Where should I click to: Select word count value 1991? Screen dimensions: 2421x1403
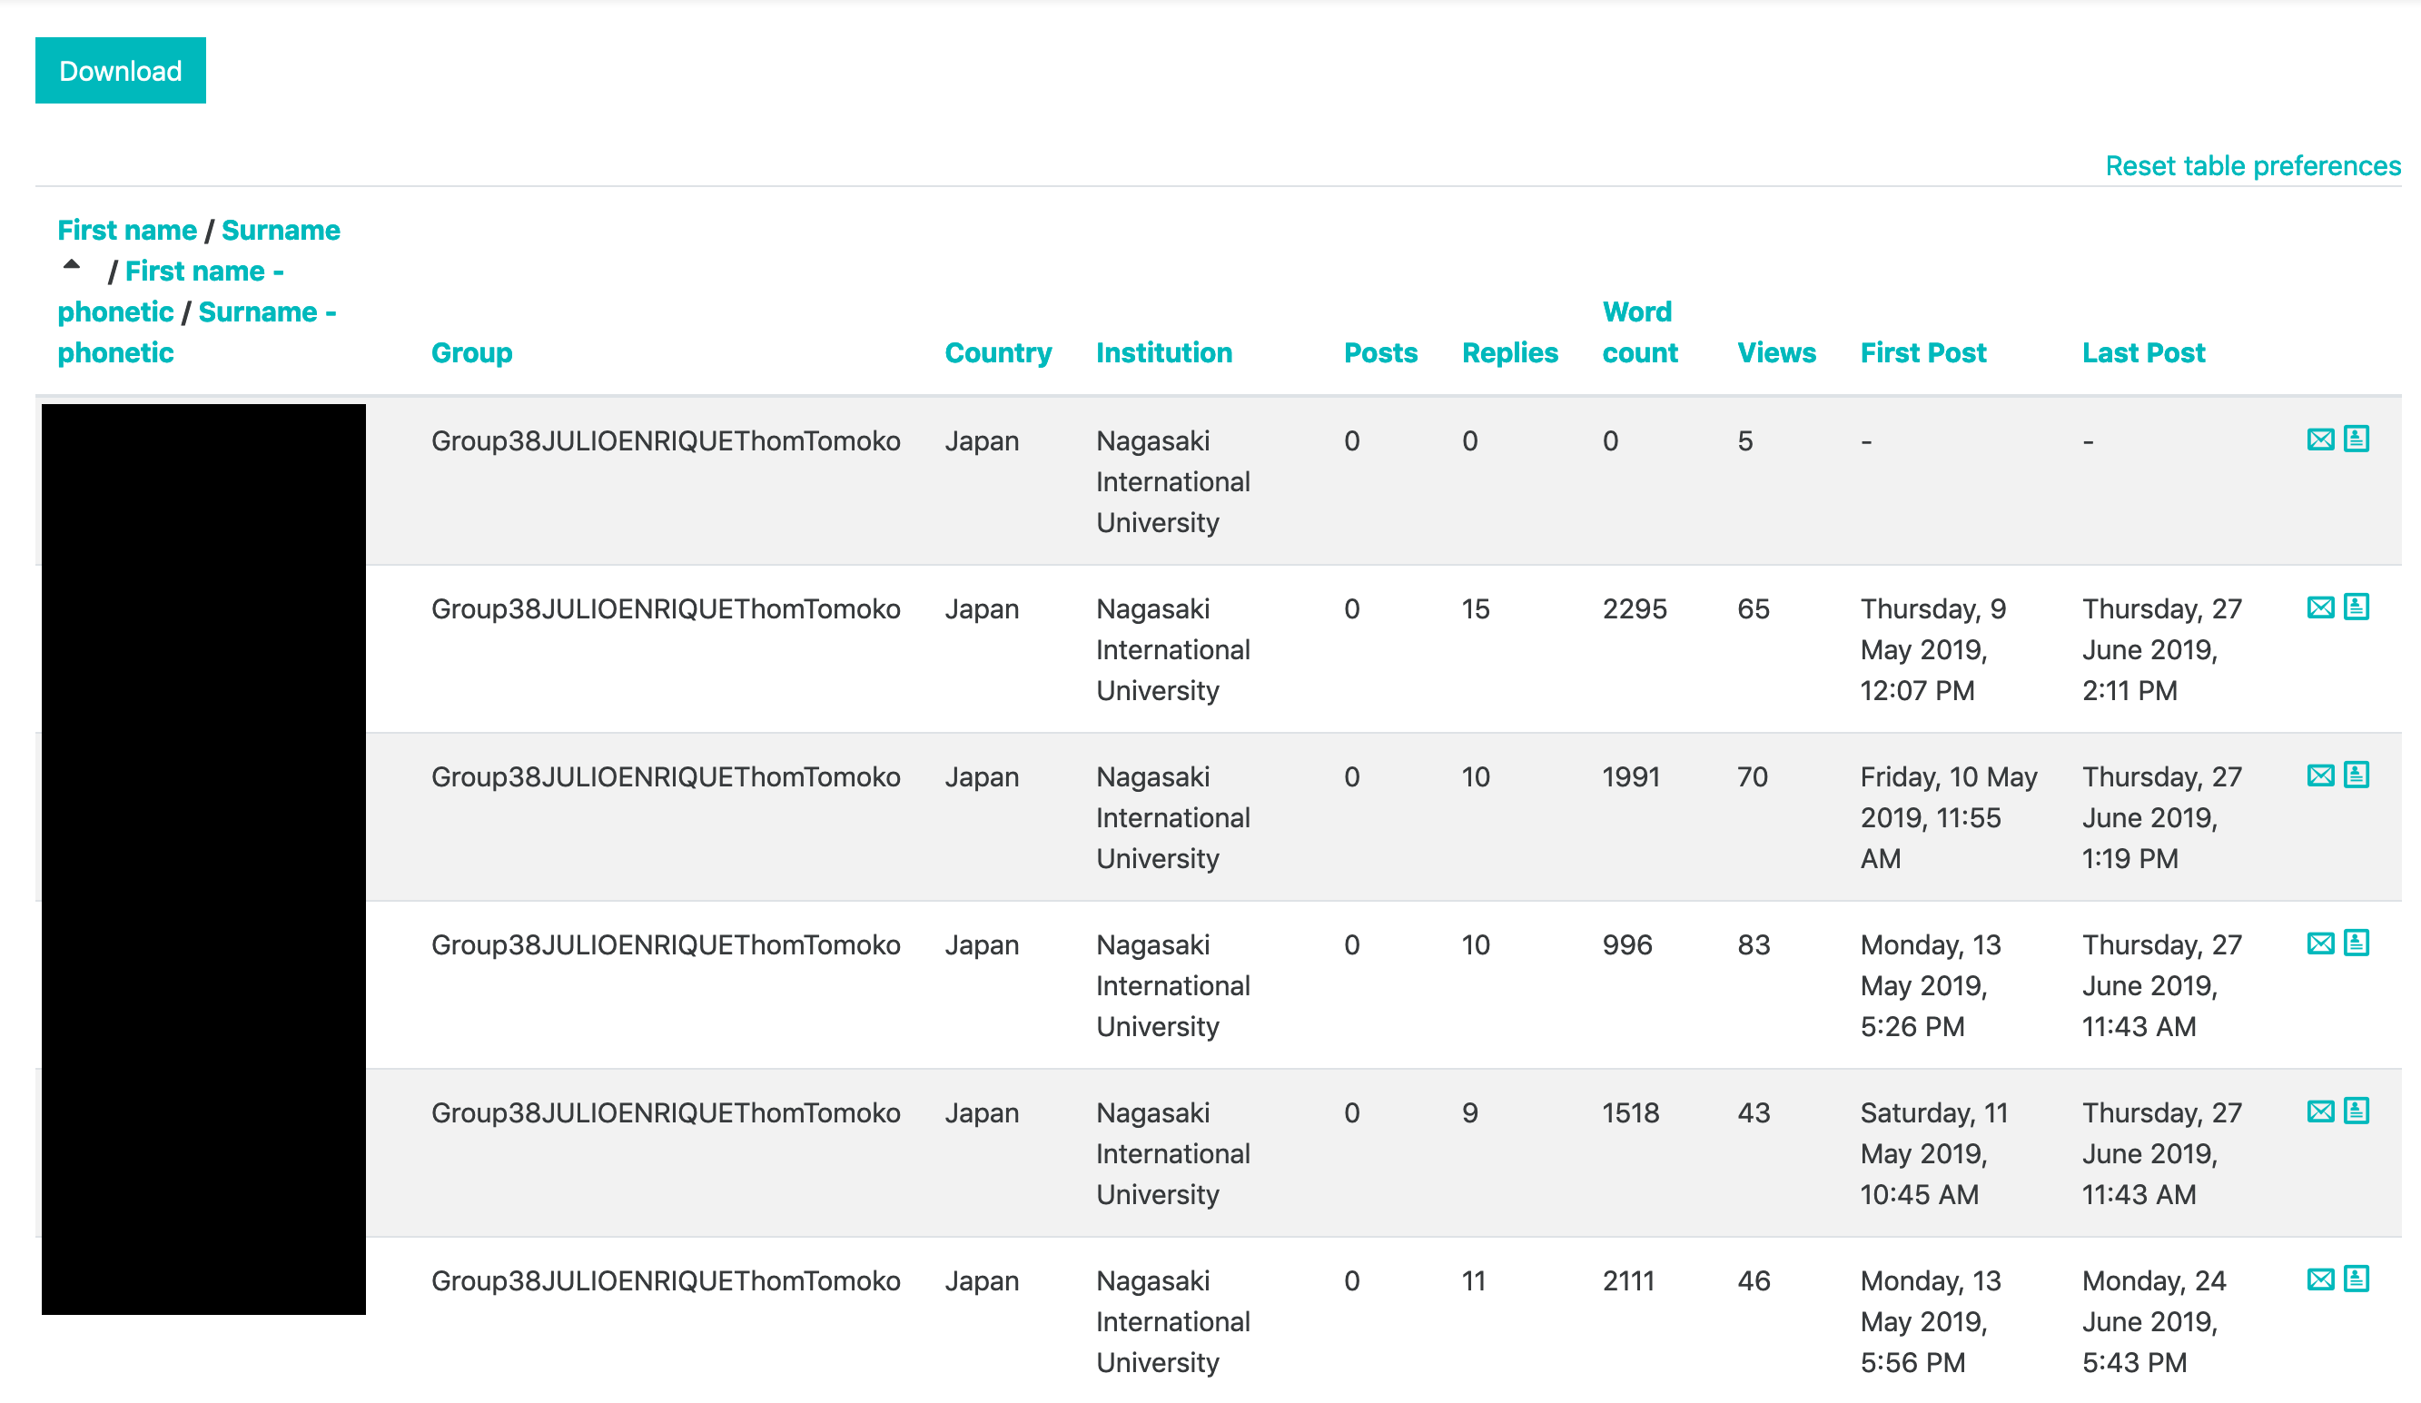click(1630, 776)
